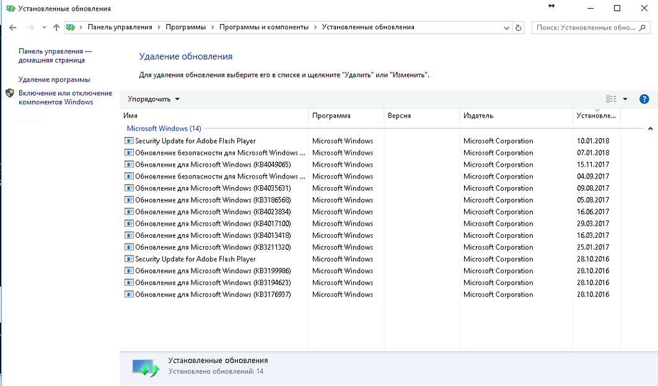
Task: Go back with the back arrow
Action: [x=13, y=27]
